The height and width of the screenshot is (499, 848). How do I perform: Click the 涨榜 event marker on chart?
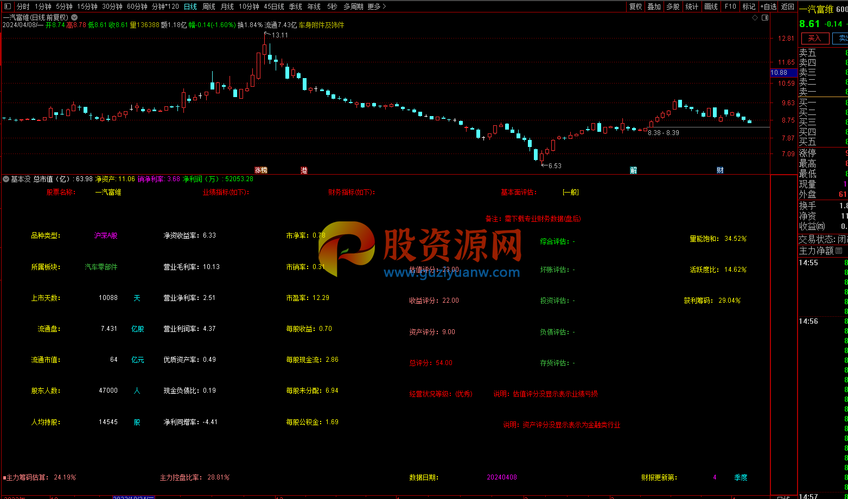[261, 170]
